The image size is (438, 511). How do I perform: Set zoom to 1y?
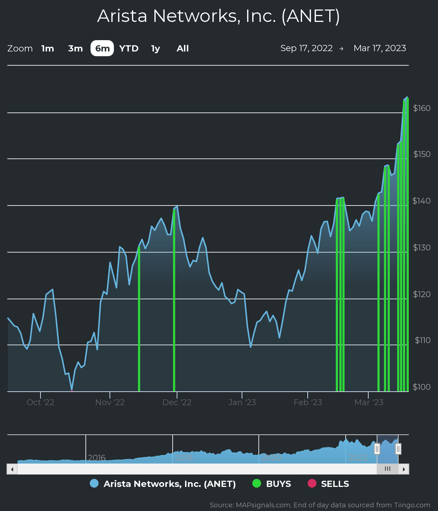point(155,49)
